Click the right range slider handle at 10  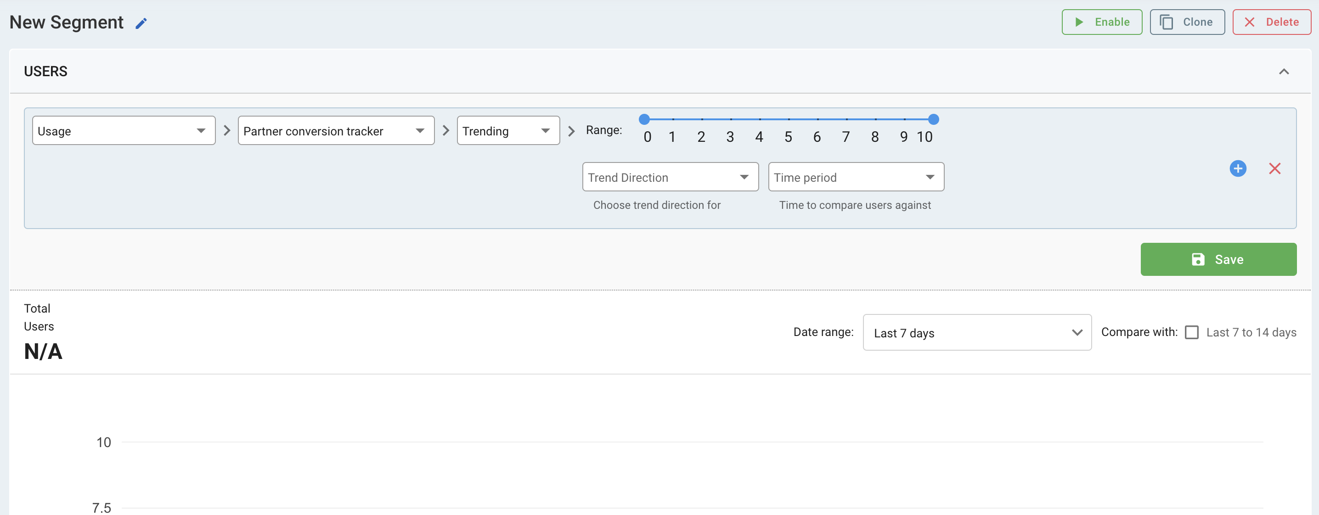tap(933, 119)
